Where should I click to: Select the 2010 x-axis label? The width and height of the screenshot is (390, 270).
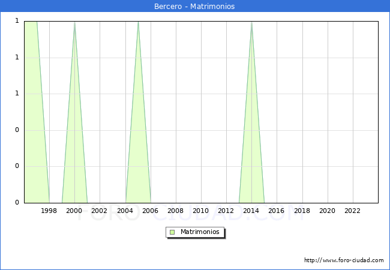200,211
